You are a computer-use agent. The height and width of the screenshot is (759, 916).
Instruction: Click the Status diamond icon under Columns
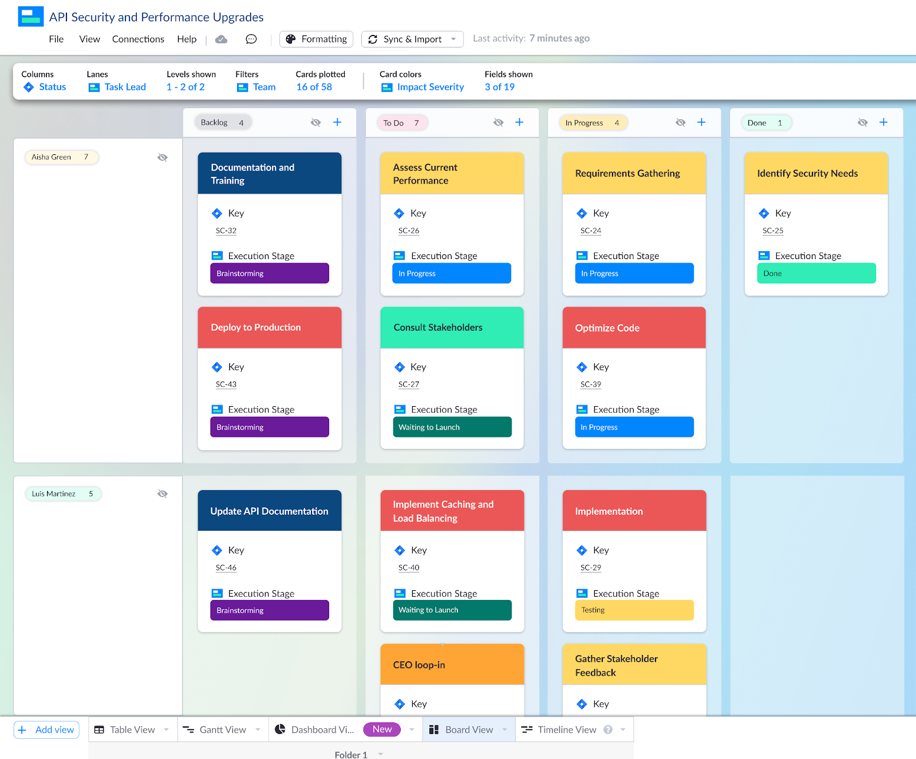point(29,87)
